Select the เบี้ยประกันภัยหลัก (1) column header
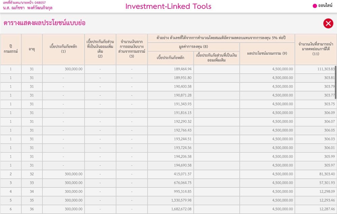 (63, 49)
